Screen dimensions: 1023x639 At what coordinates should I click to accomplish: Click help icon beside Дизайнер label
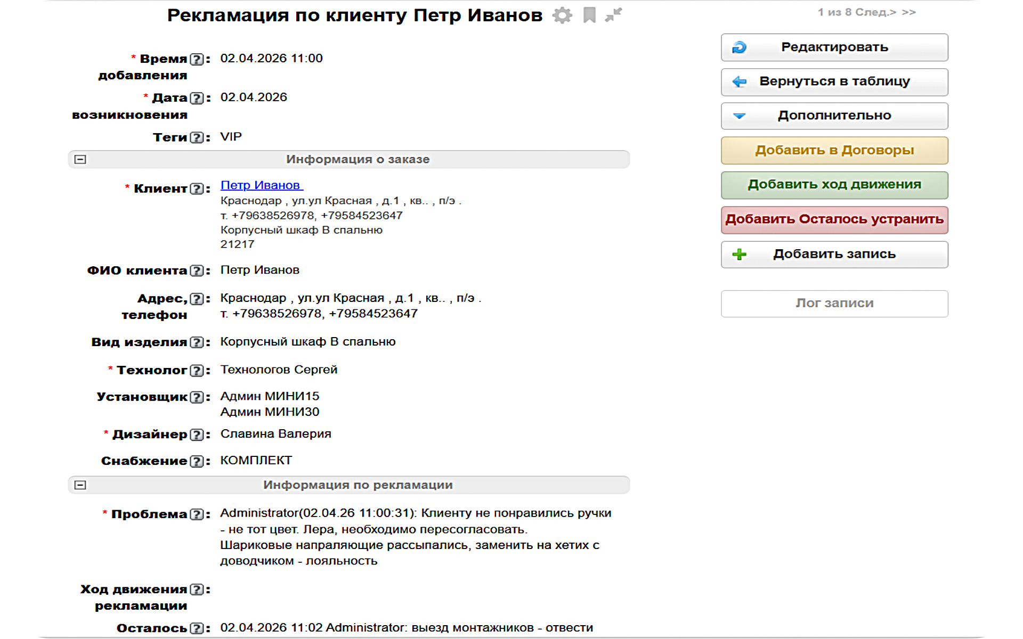(x=197, y=435)
